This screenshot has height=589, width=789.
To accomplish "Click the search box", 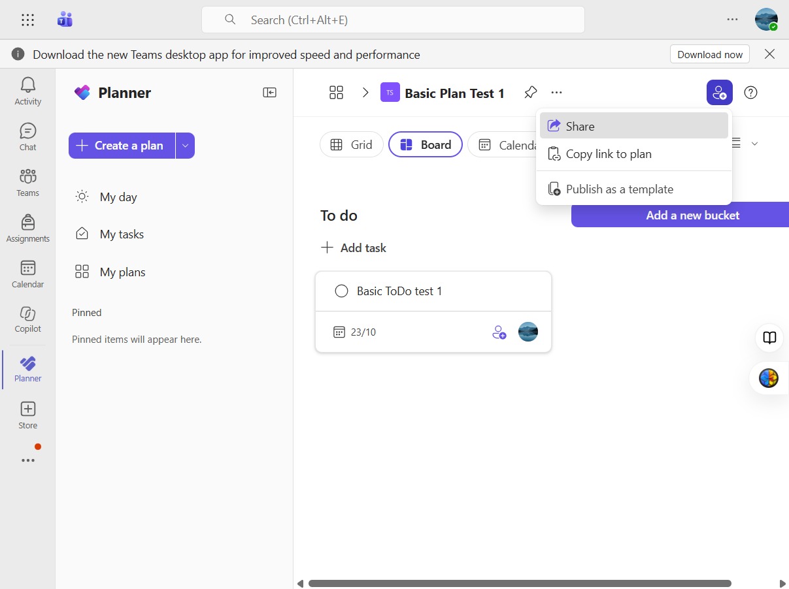I will 393,20.
